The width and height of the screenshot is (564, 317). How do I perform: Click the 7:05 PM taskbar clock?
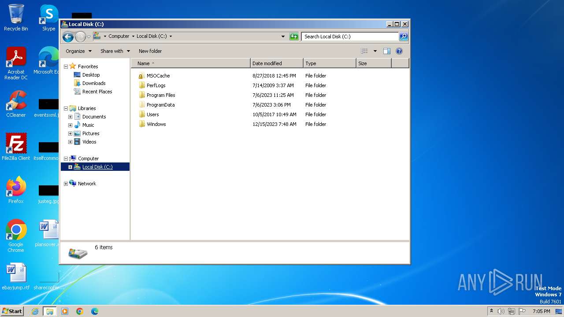click(541, 311)
